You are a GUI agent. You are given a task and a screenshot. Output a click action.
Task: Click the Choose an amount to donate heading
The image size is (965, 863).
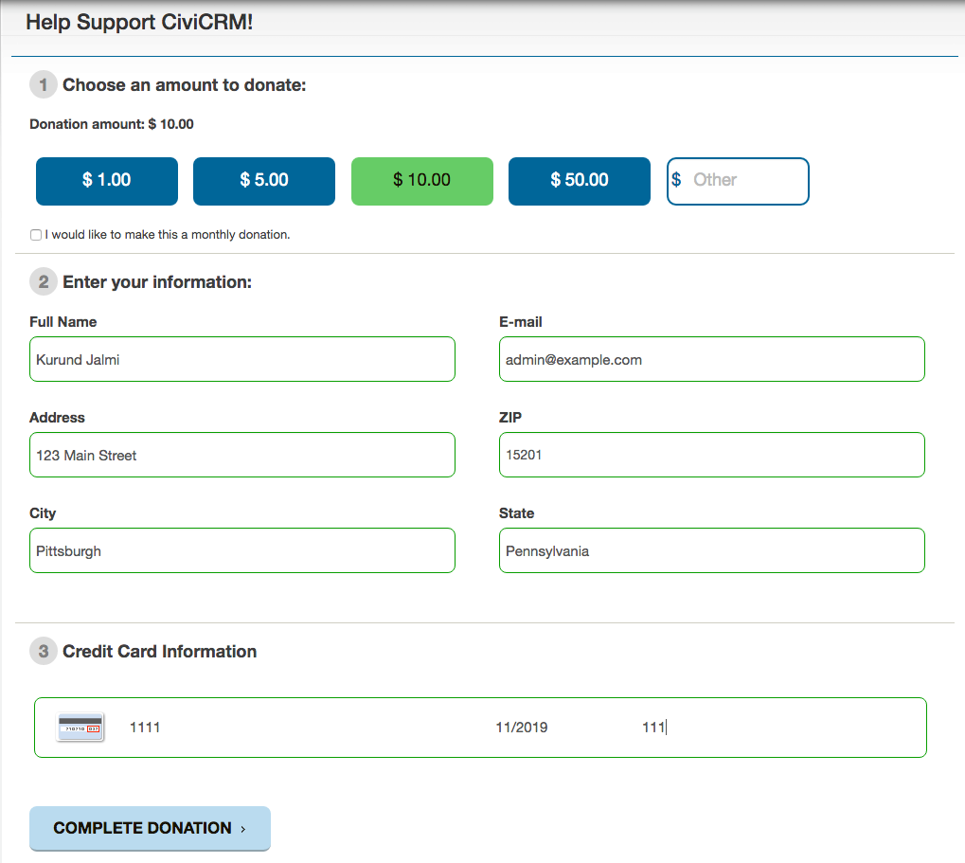[x=185, y=85]
